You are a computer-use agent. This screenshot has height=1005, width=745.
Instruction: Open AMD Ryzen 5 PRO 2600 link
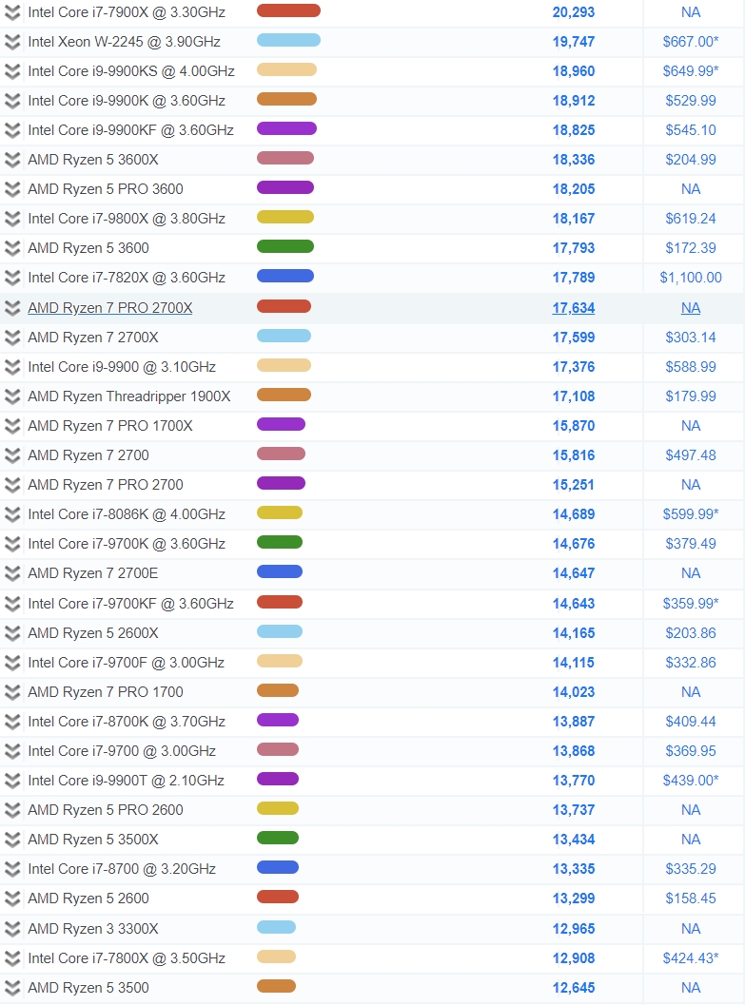tap(106, 810)
